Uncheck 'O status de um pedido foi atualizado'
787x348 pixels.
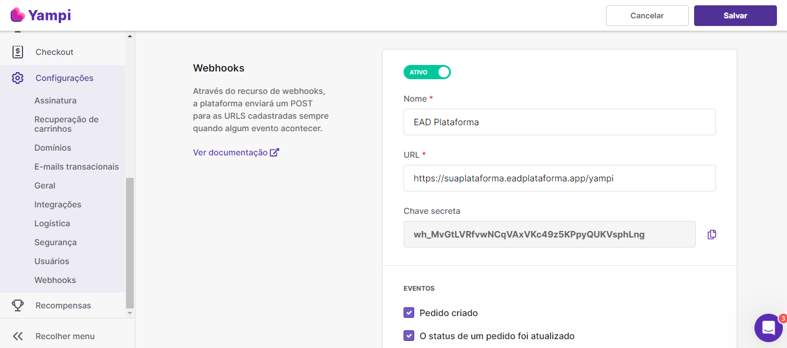pyautogui.click(x=409, y=336)
